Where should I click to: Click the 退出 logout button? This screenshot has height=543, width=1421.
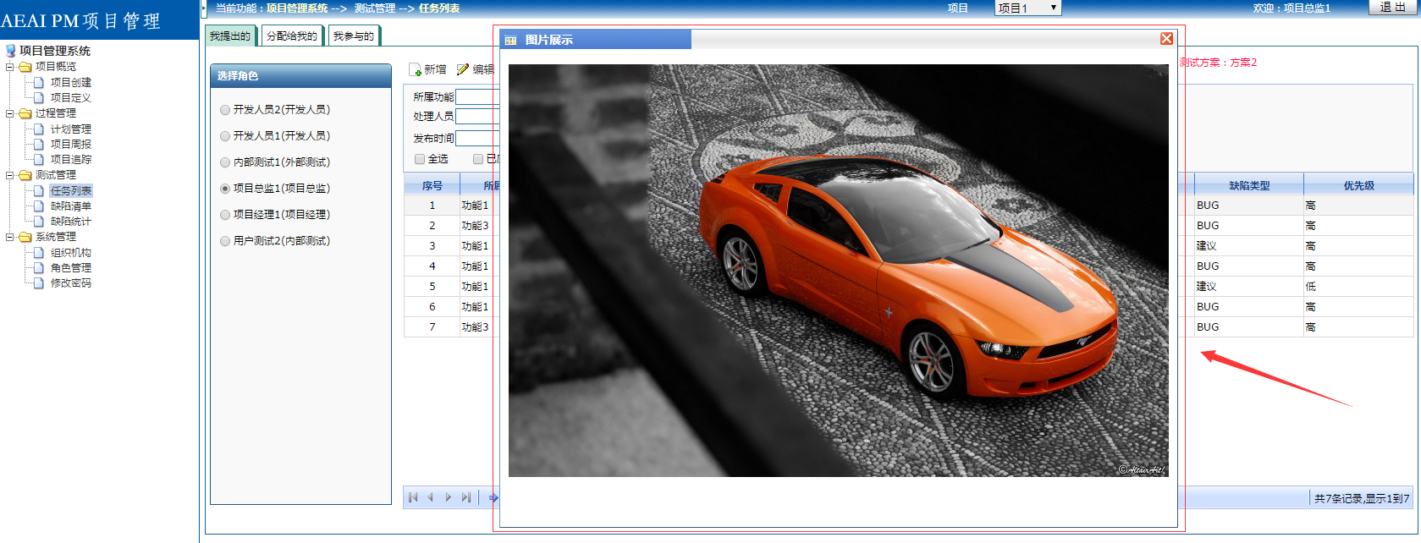coord(1392,7)
